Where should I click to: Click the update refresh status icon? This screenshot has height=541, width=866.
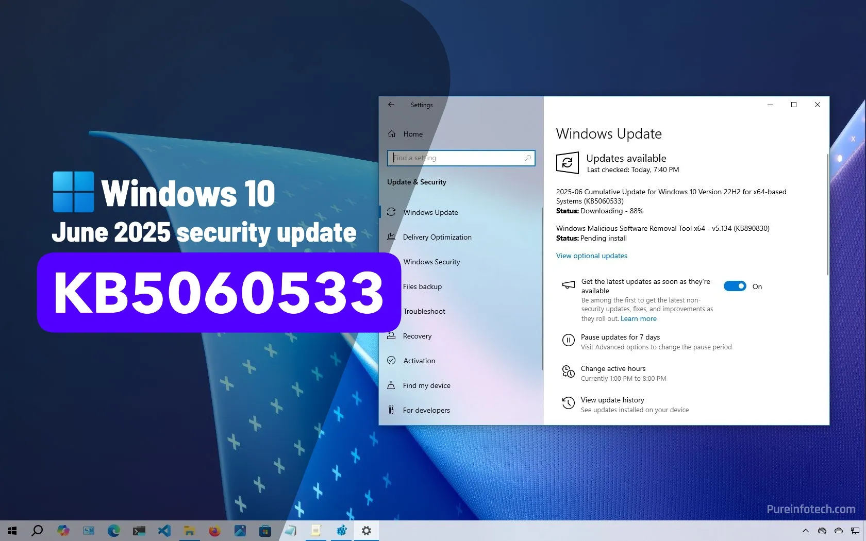[x=568, y=163]
